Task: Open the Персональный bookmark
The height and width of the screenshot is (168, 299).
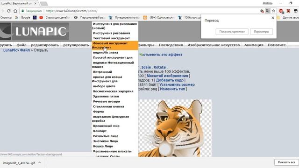Action: click(90, 18)
